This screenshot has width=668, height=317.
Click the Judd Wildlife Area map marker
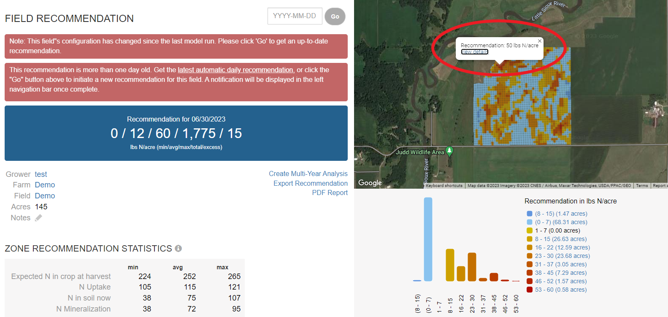[x=449, y=151]
